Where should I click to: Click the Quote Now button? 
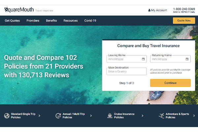click(x=184, y=20)
